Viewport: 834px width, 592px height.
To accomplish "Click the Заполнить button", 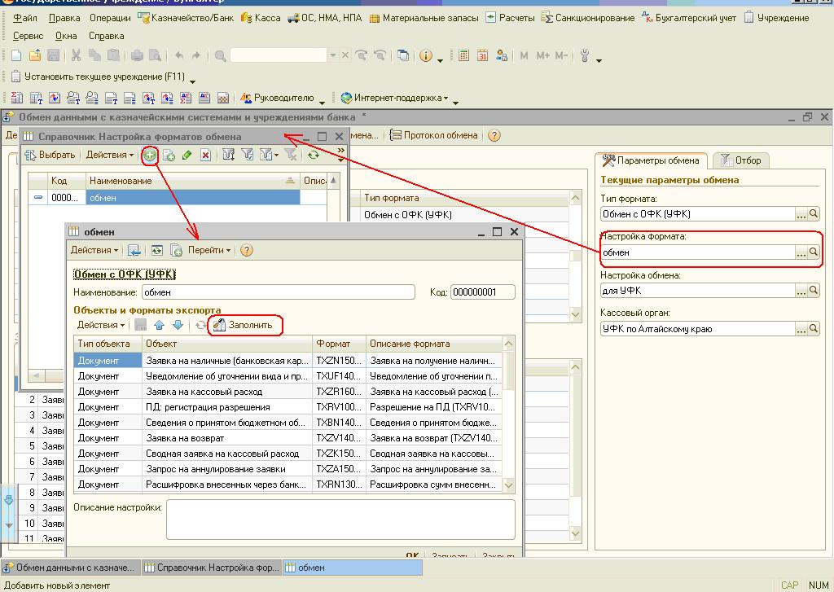I will tap(246, 325).
